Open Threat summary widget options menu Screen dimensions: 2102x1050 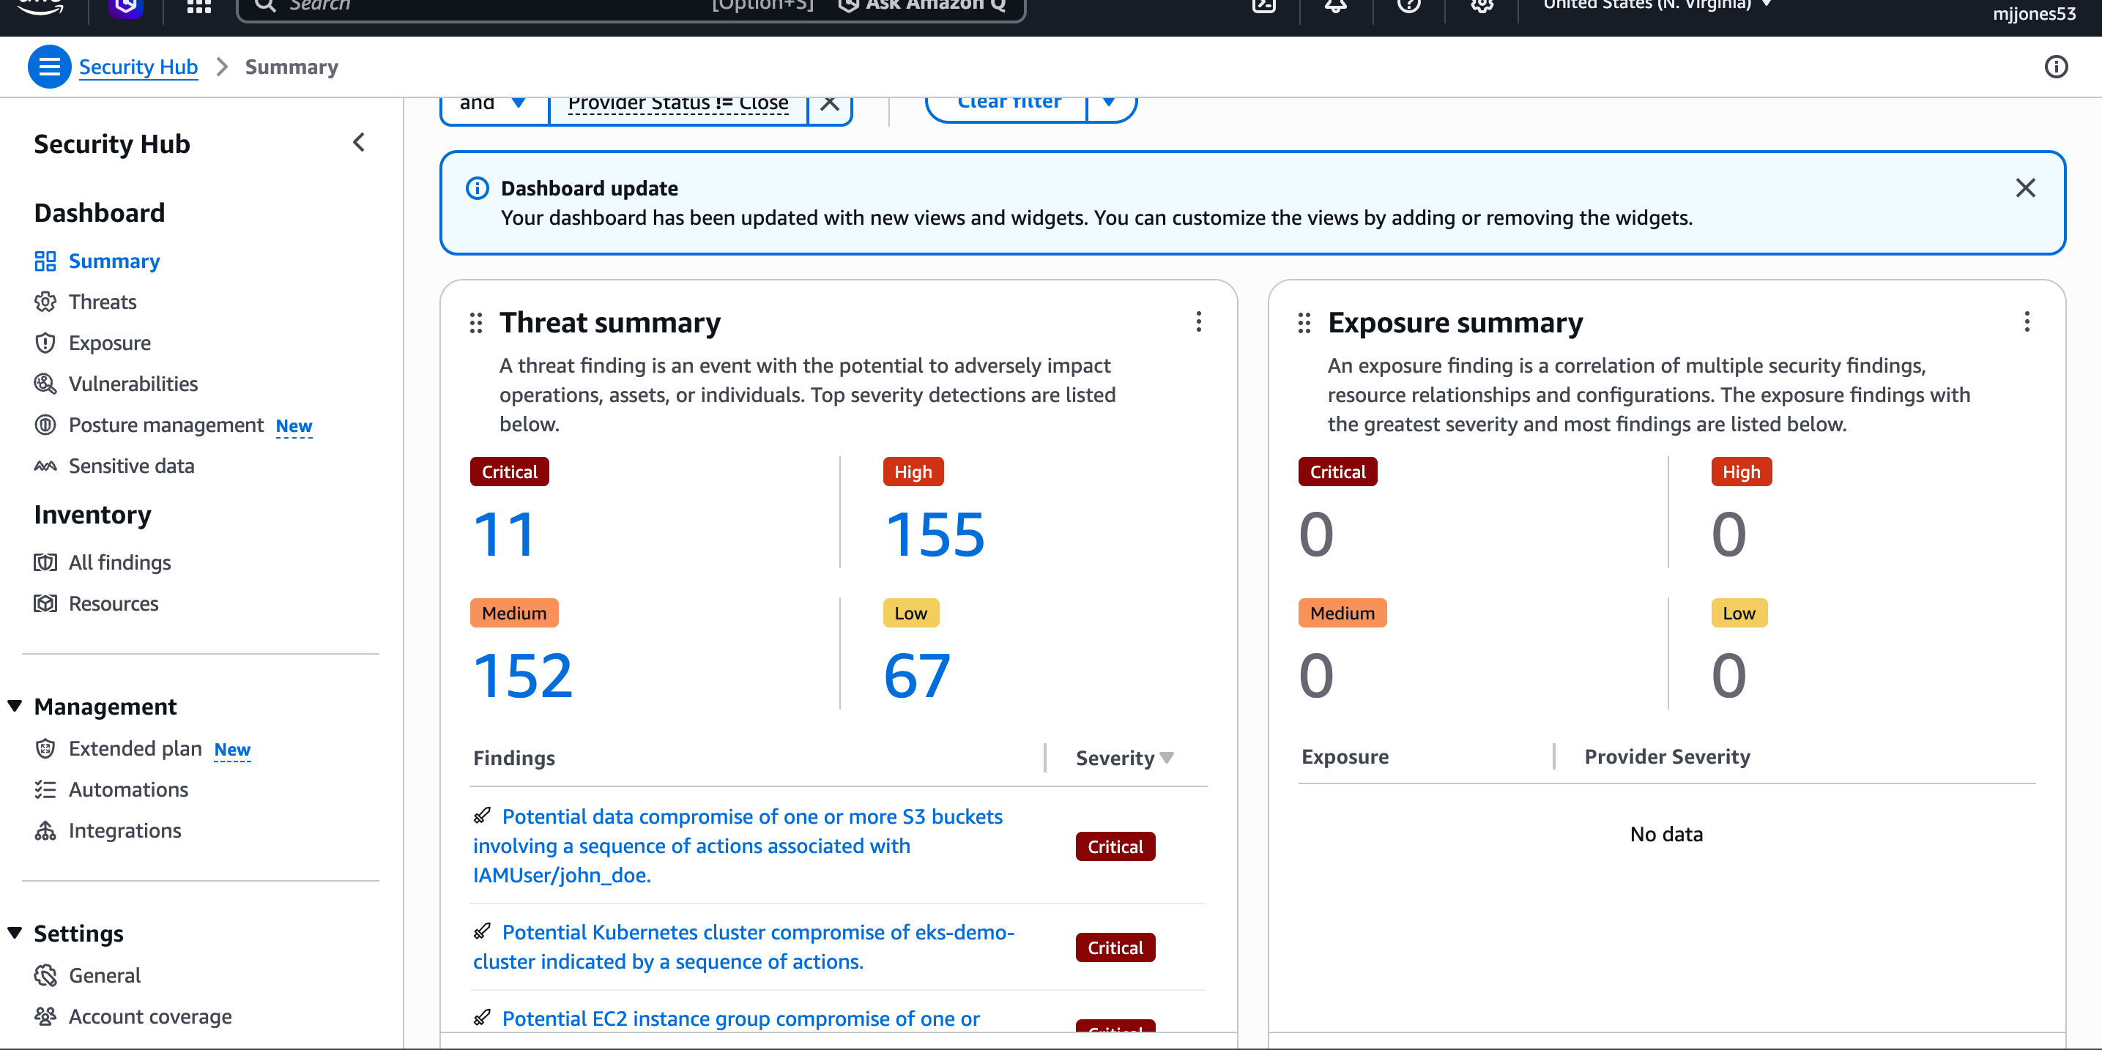pos(1198,322)
